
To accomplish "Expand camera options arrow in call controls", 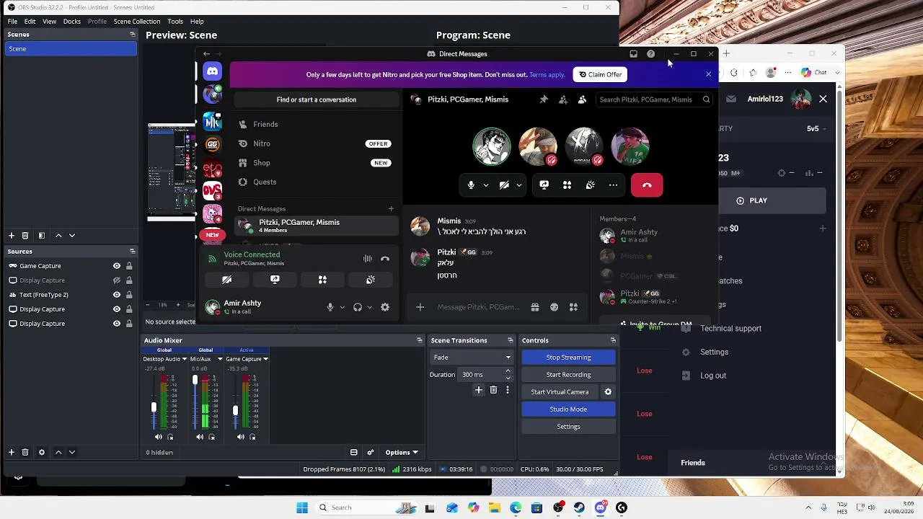I will pos(518,185).
